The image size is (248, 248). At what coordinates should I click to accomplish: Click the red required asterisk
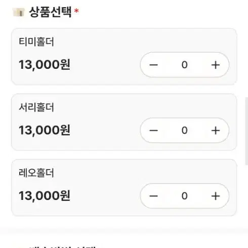click(76, 11)
